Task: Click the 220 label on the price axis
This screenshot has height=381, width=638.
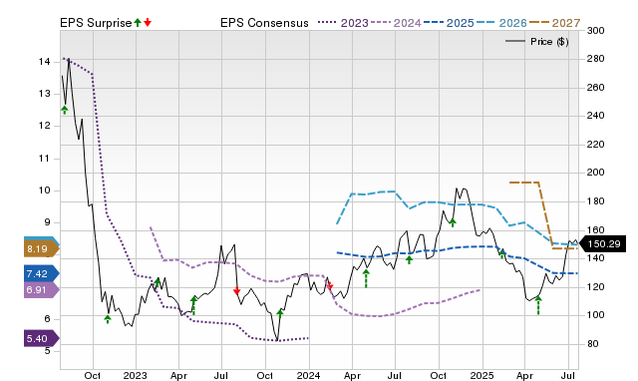Action: point(596,144)
